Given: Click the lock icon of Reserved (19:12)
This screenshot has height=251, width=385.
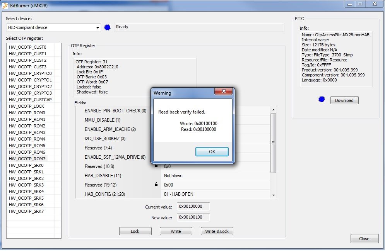Looking at the screenshot, I should pyautogui.click(x=156, y=184).
